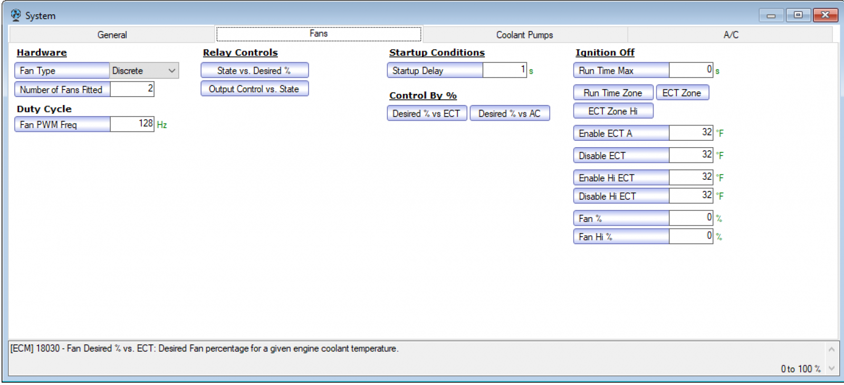Open Desired % vs ECT table
The image size is (844, 385).
pyautogui.click(x=427, y=113)
